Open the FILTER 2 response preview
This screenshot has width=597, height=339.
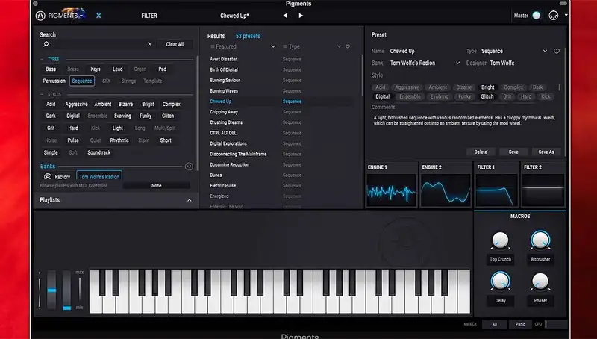(x=543, y=190)
